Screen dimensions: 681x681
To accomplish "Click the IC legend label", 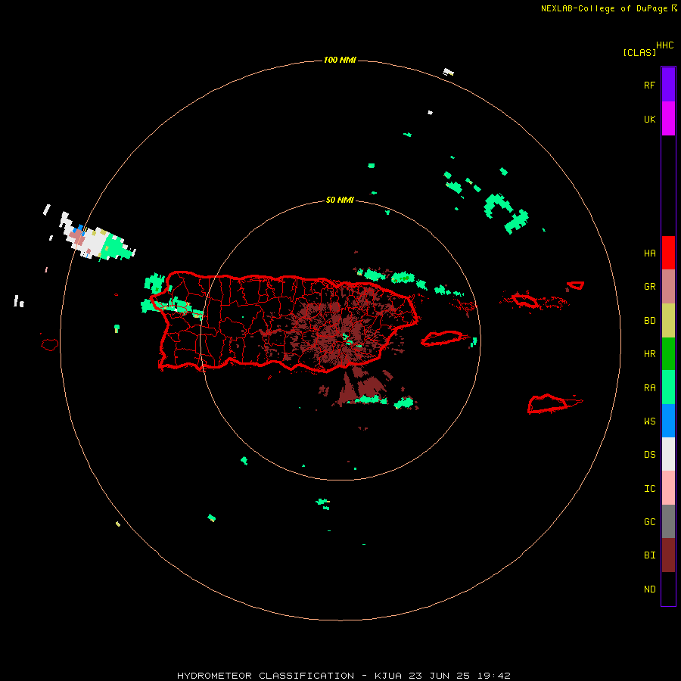I will (x=649, y=489).
